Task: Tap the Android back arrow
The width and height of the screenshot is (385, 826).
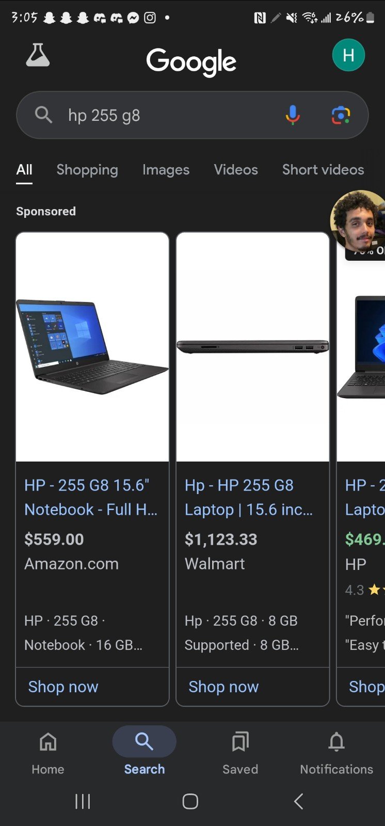Action: click(298, 801)
